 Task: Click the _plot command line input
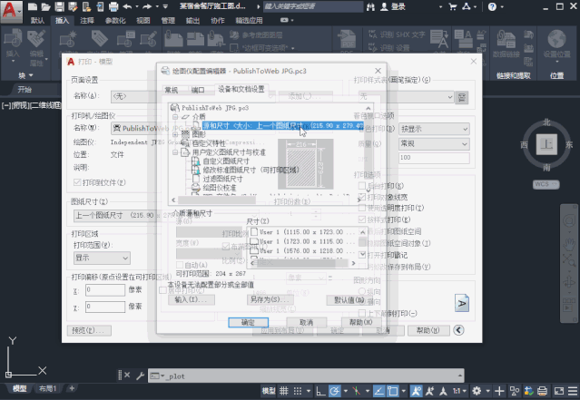click(306, 376)
